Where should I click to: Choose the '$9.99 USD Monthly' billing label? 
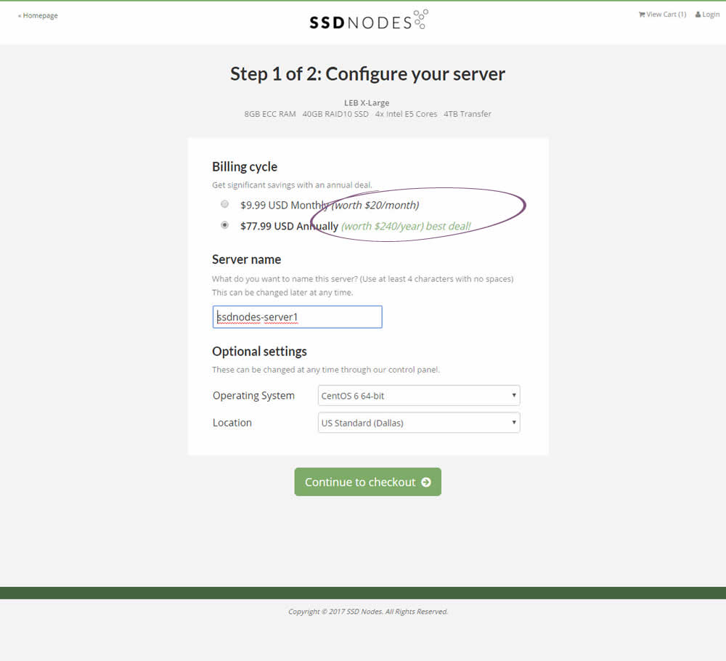click(284, 206)
